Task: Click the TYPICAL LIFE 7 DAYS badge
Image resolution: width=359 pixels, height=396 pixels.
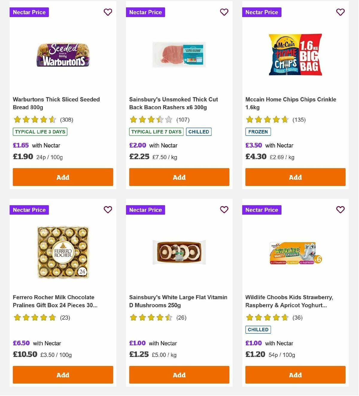Action: click(x=156, y=132)
